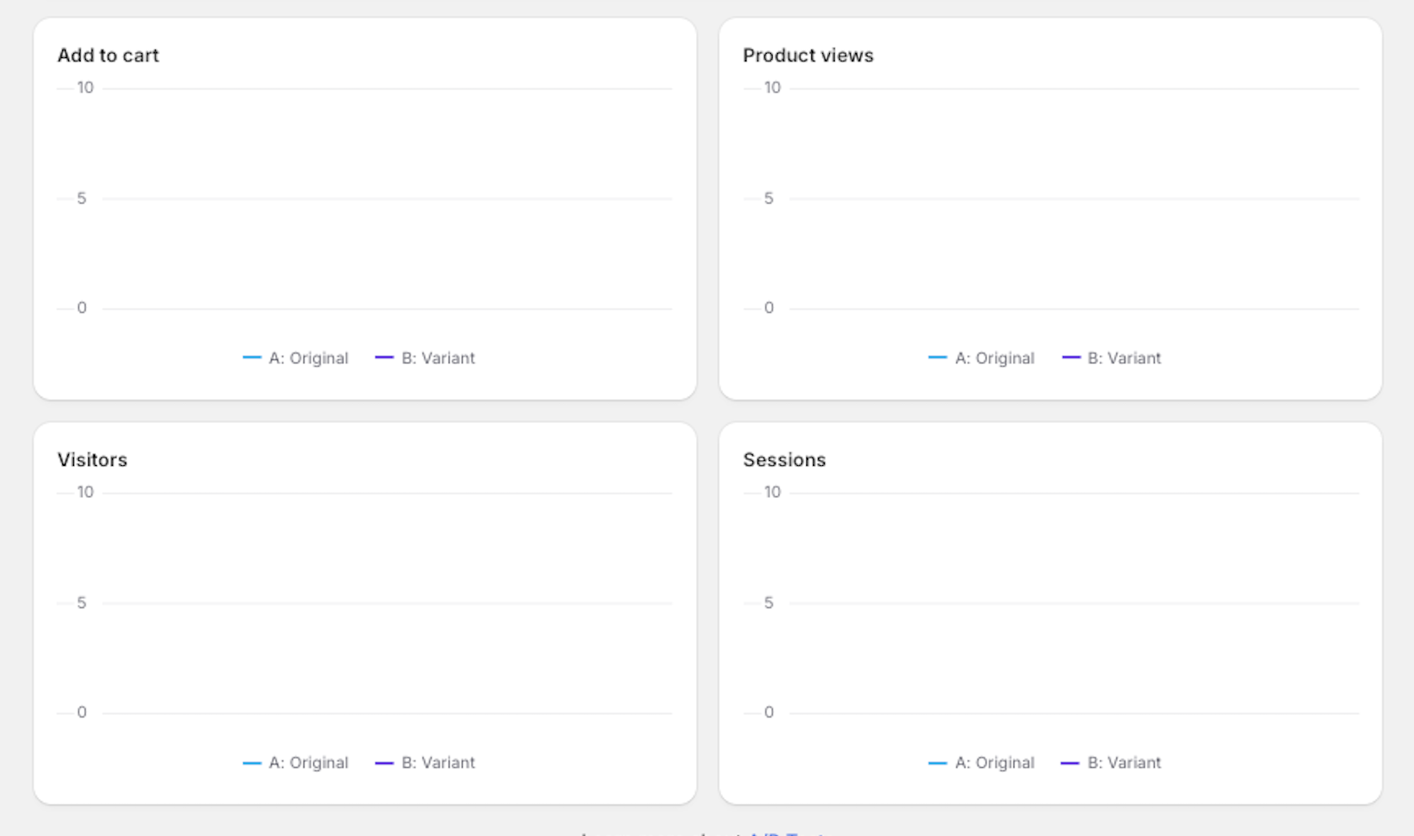The width and height of the screenshot is (1414, 836).
Task: Click the 5 axis label in Product views chart
Action: pos(768,198)
